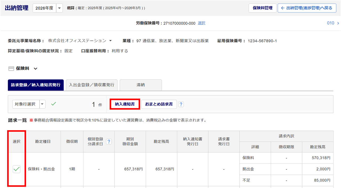The image size is (341, 188).
Task: Open the 滞納 tab
Action: pyautogui.click(x=141, y=85)
